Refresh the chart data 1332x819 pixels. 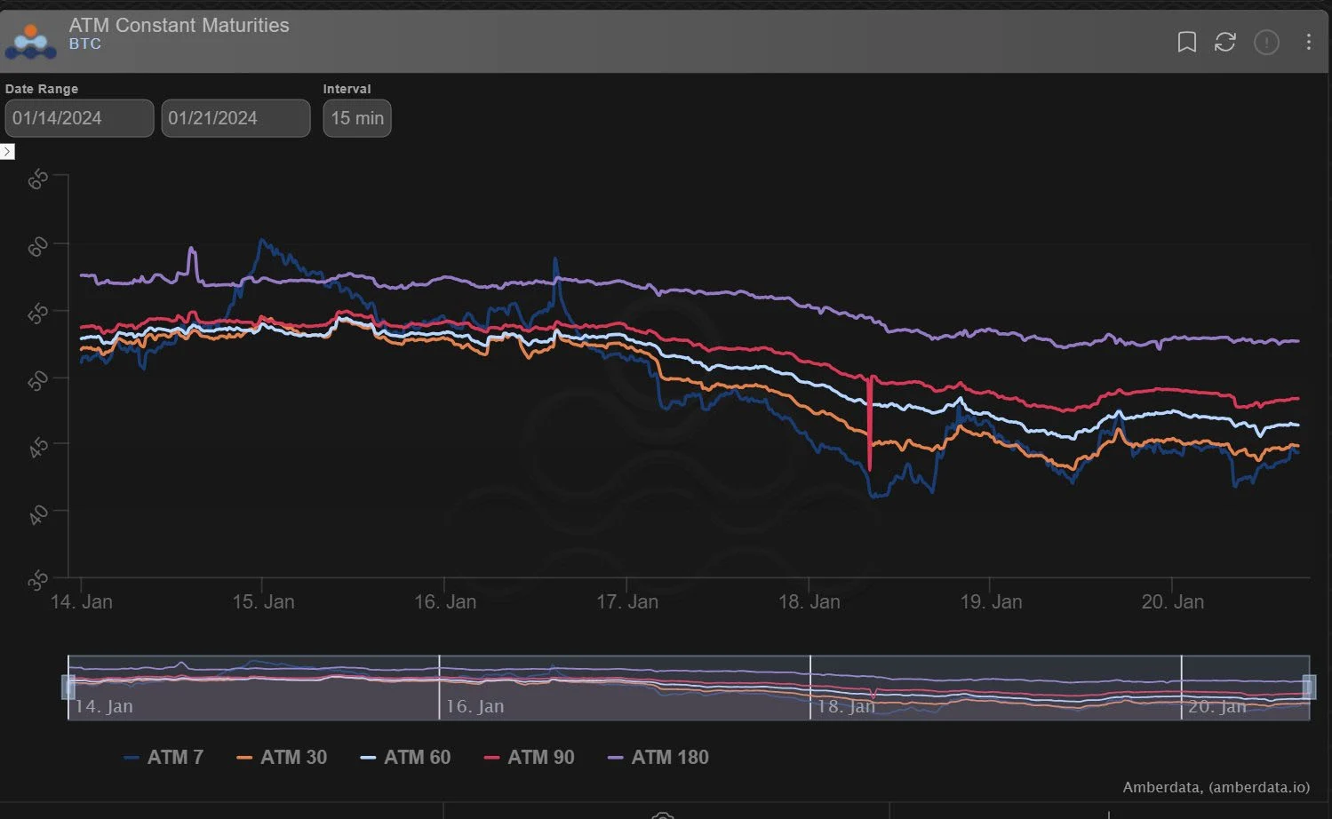click(x=1225, y=42)
